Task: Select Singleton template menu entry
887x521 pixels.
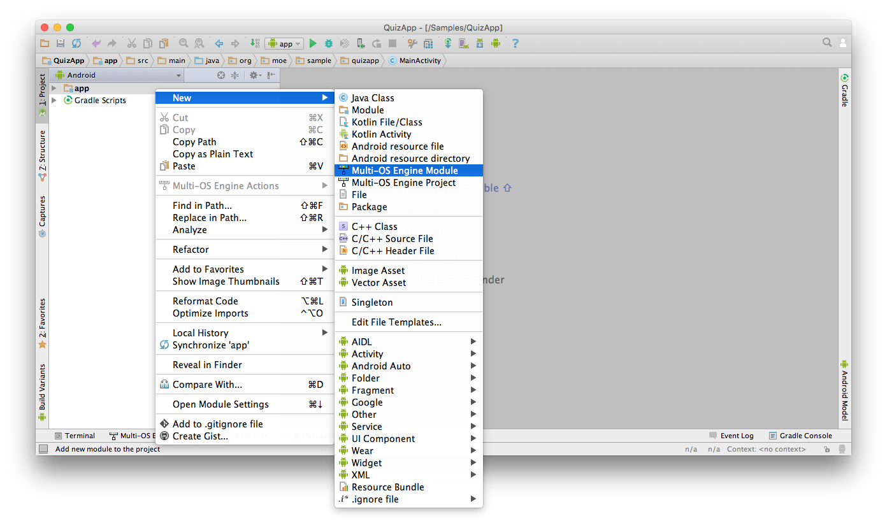Action: click(408, 303)
